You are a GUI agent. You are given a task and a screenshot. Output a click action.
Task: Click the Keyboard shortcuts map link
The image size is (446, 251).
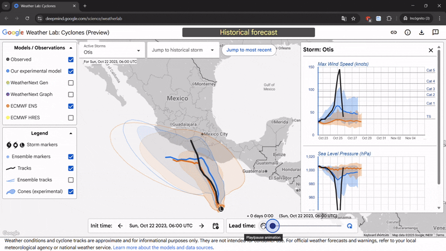(376, 235)
